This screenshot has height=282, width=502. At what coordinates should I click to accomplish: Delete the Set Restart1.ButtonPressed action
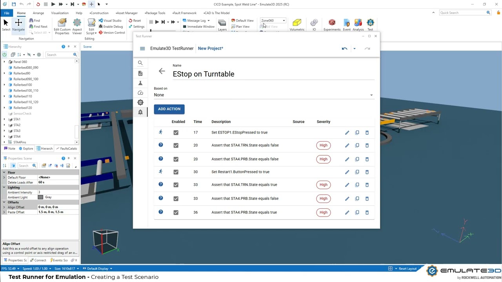point(367,172)
